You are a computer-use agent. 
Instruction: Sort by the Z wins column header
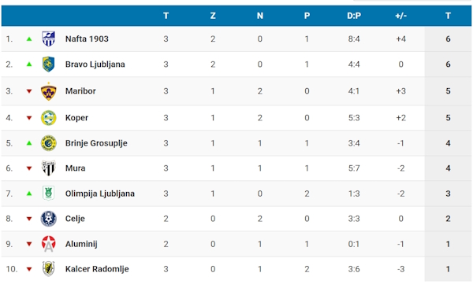pos(213,16)
